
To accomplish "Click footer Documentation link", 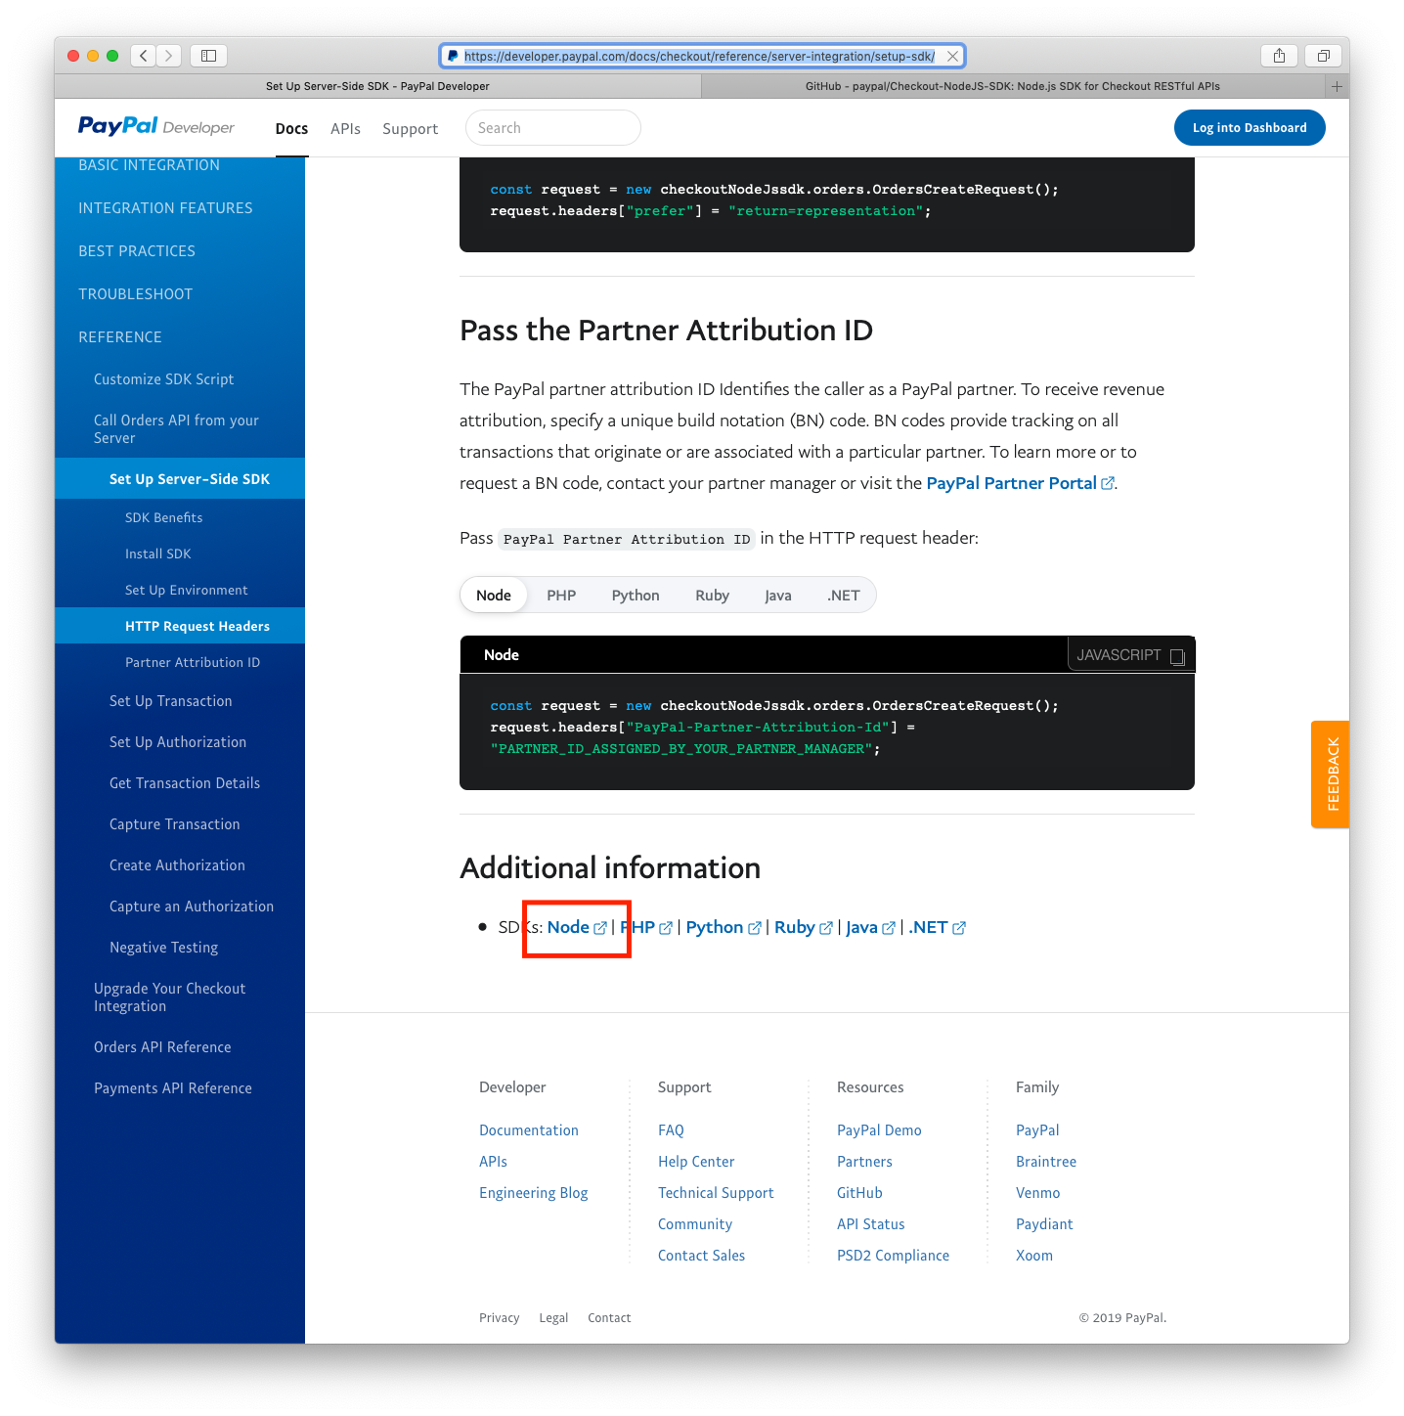I will (529, 1130).
